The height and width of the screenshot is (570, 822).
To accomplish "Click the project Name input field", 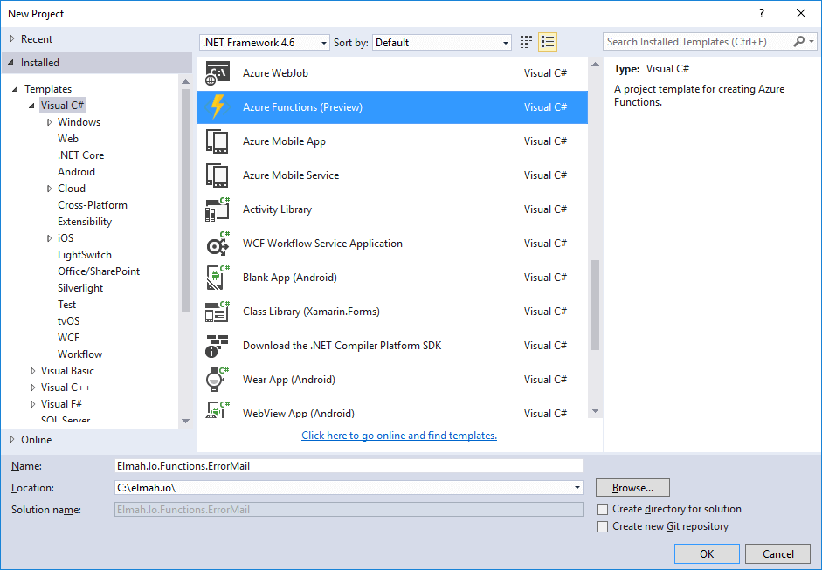I will (x=349, y=466).
